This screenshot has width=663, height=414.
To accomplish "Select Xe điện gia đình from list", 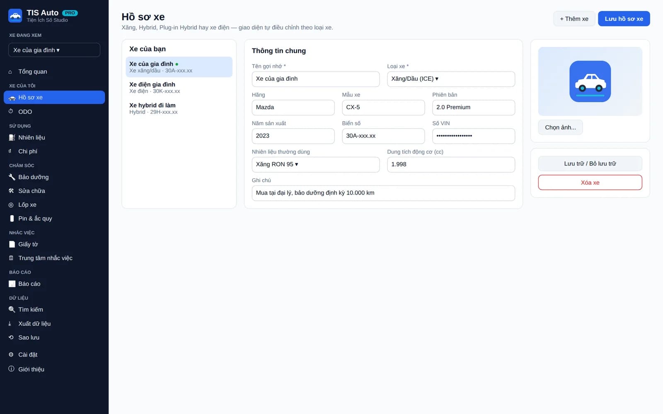I will tap(179, 88).
